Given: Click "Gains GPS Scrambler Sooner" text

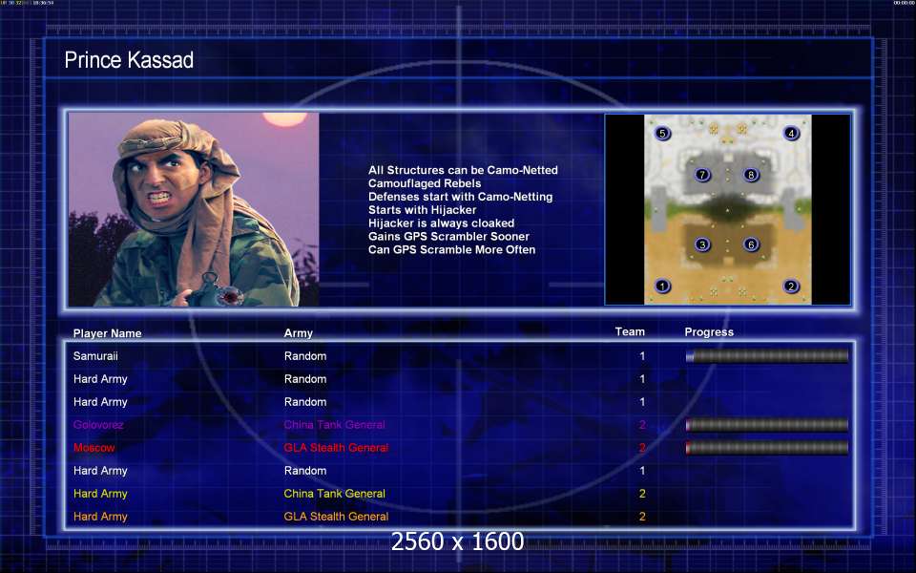Looking at the screenshot, I should coord(448,236).
